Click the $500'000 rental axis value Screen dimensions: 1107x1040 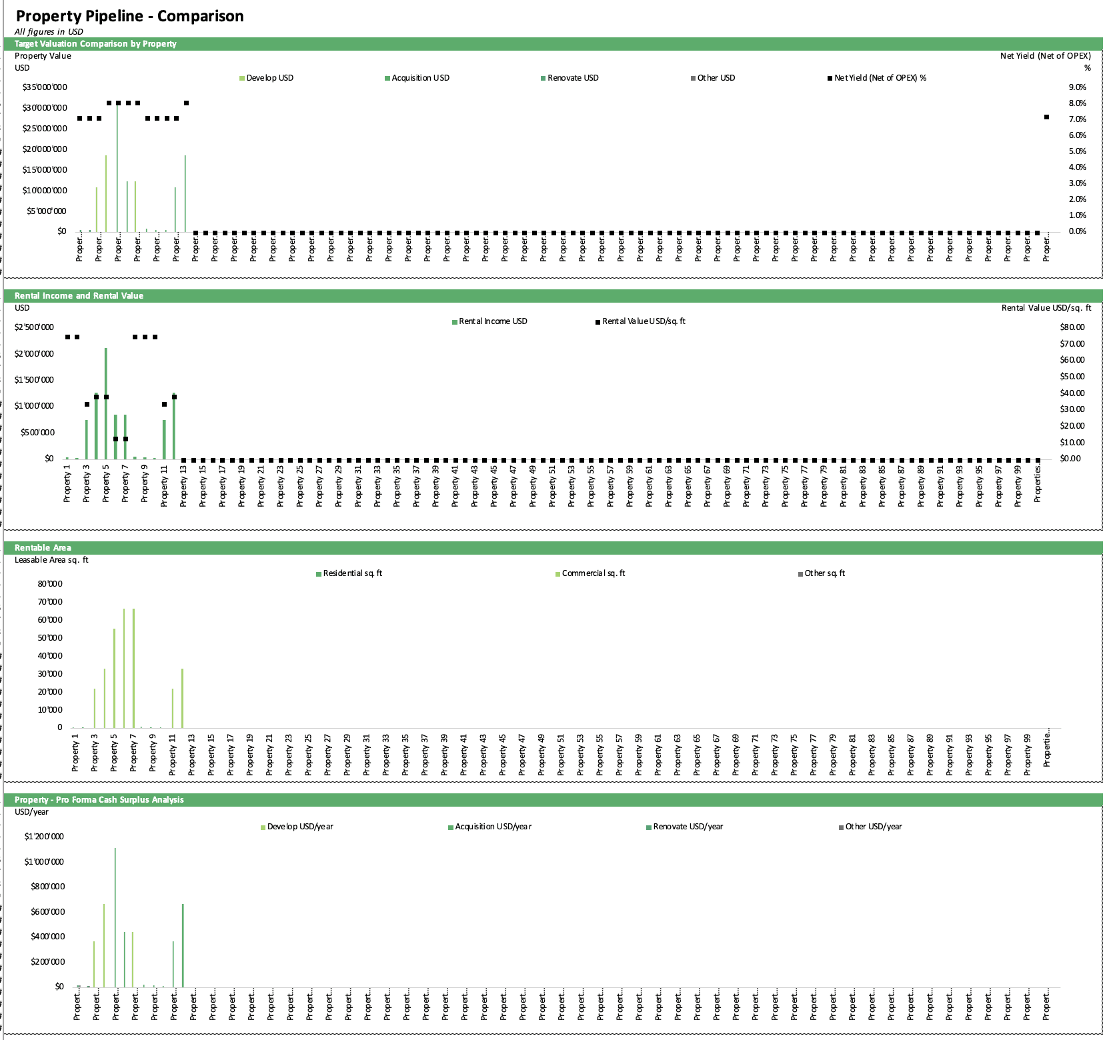37,433
